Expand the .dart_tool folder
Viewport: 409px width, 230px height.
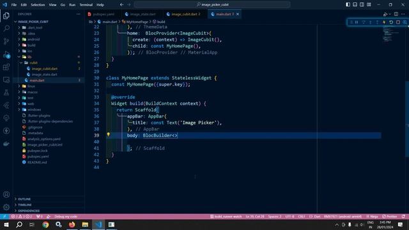(49, 27)
